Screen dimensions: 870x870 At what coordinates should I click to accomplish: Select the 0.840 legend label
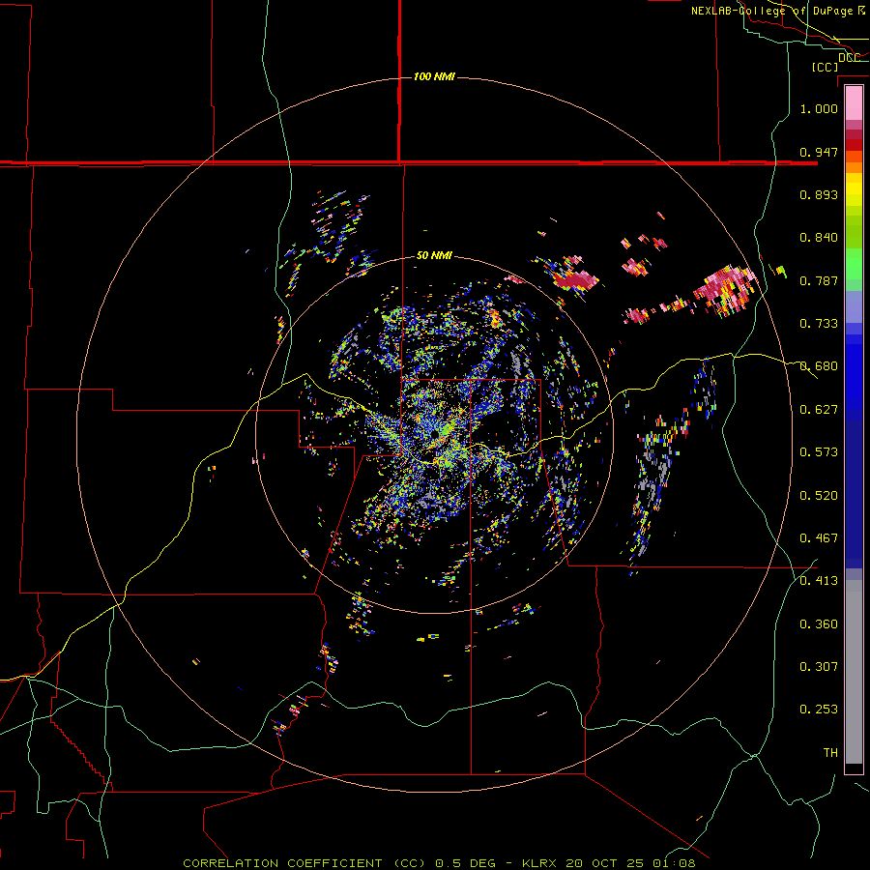tap(819, 238)
